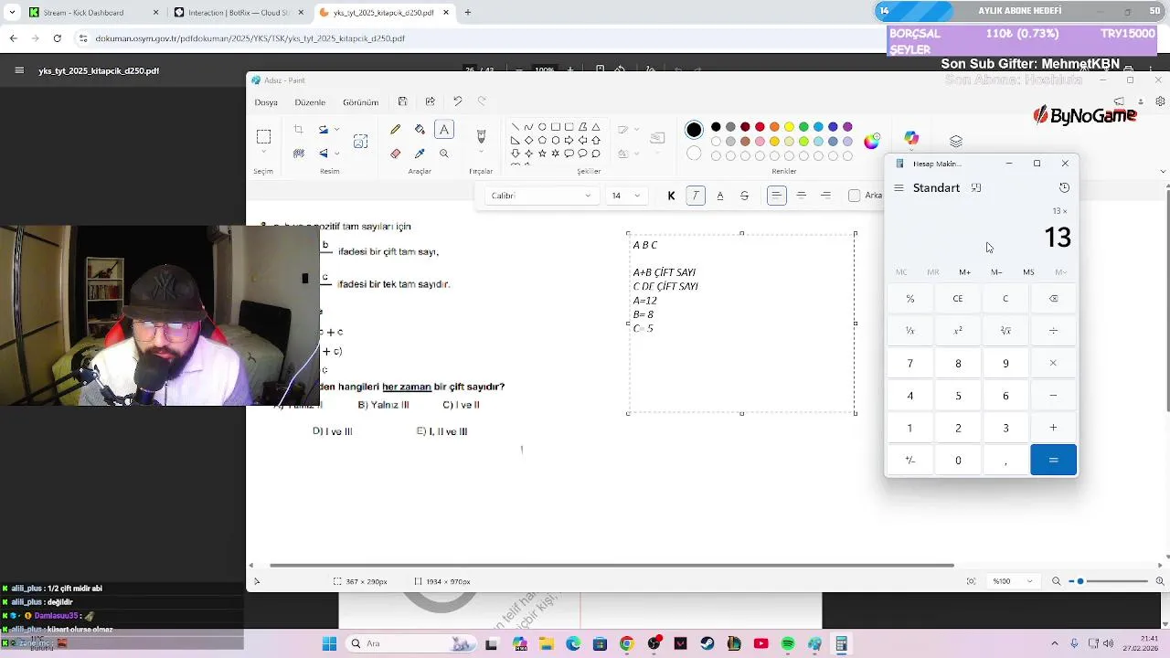Click the Crop image icon
This screenshot has width=1170, height=658.
pyautogui.click(x=298, y=130)
